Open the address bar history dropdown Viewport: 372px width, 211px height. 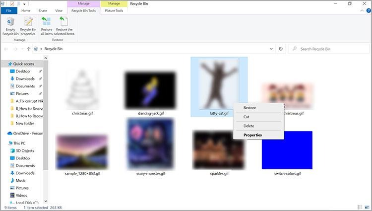tap(271, 49)
